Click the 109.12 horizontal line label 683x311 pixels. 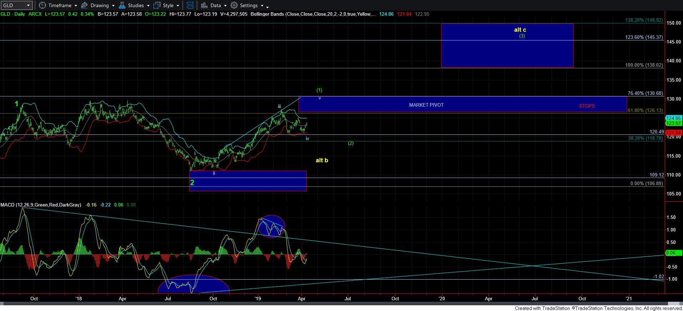657,175
